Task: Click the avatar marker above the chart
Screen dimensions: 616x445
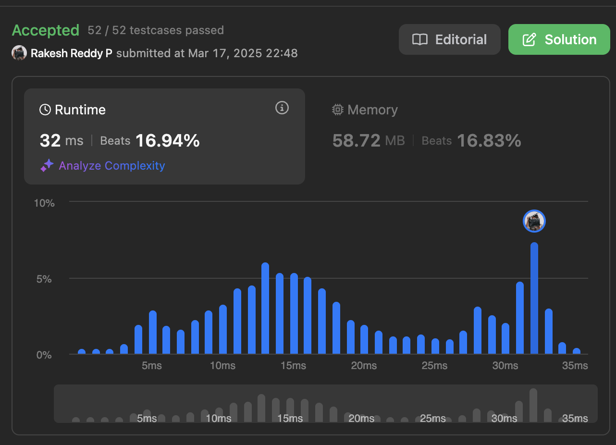Action: [x=534, y=221]
